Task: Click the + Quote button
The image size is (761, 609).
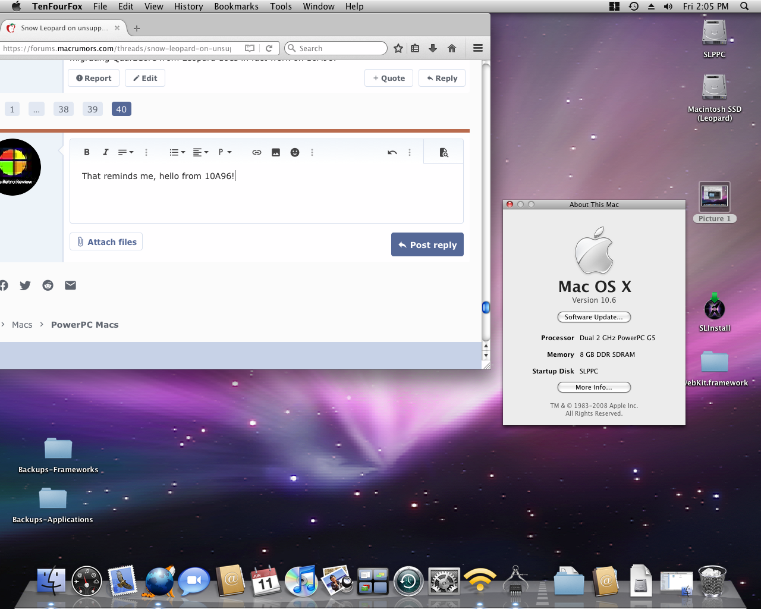Action: pyautogui.click(x=389, y=78)
